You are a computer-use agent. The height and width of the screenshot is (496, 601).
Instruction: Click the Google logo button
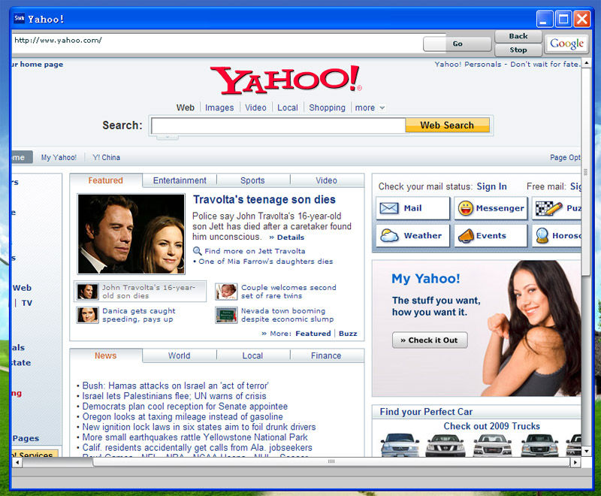pos(566,44)
